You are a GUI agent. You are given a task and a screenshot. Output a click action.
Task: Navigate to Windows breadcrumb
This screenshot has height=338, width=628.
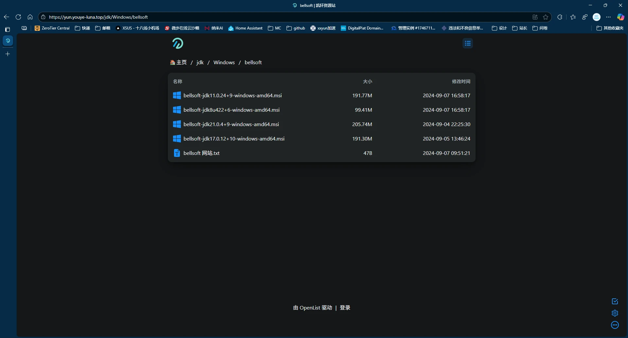[224, 62]
